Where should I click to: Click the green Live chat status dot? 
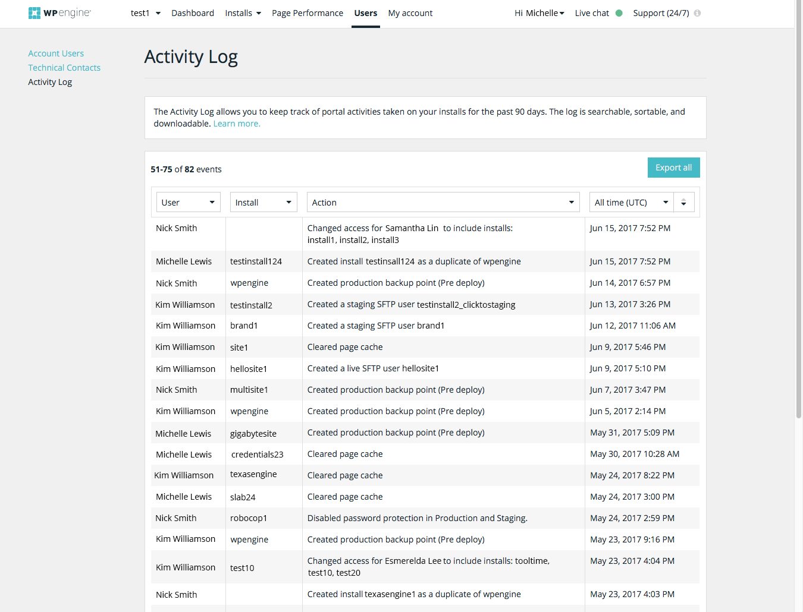pos(619,13)
